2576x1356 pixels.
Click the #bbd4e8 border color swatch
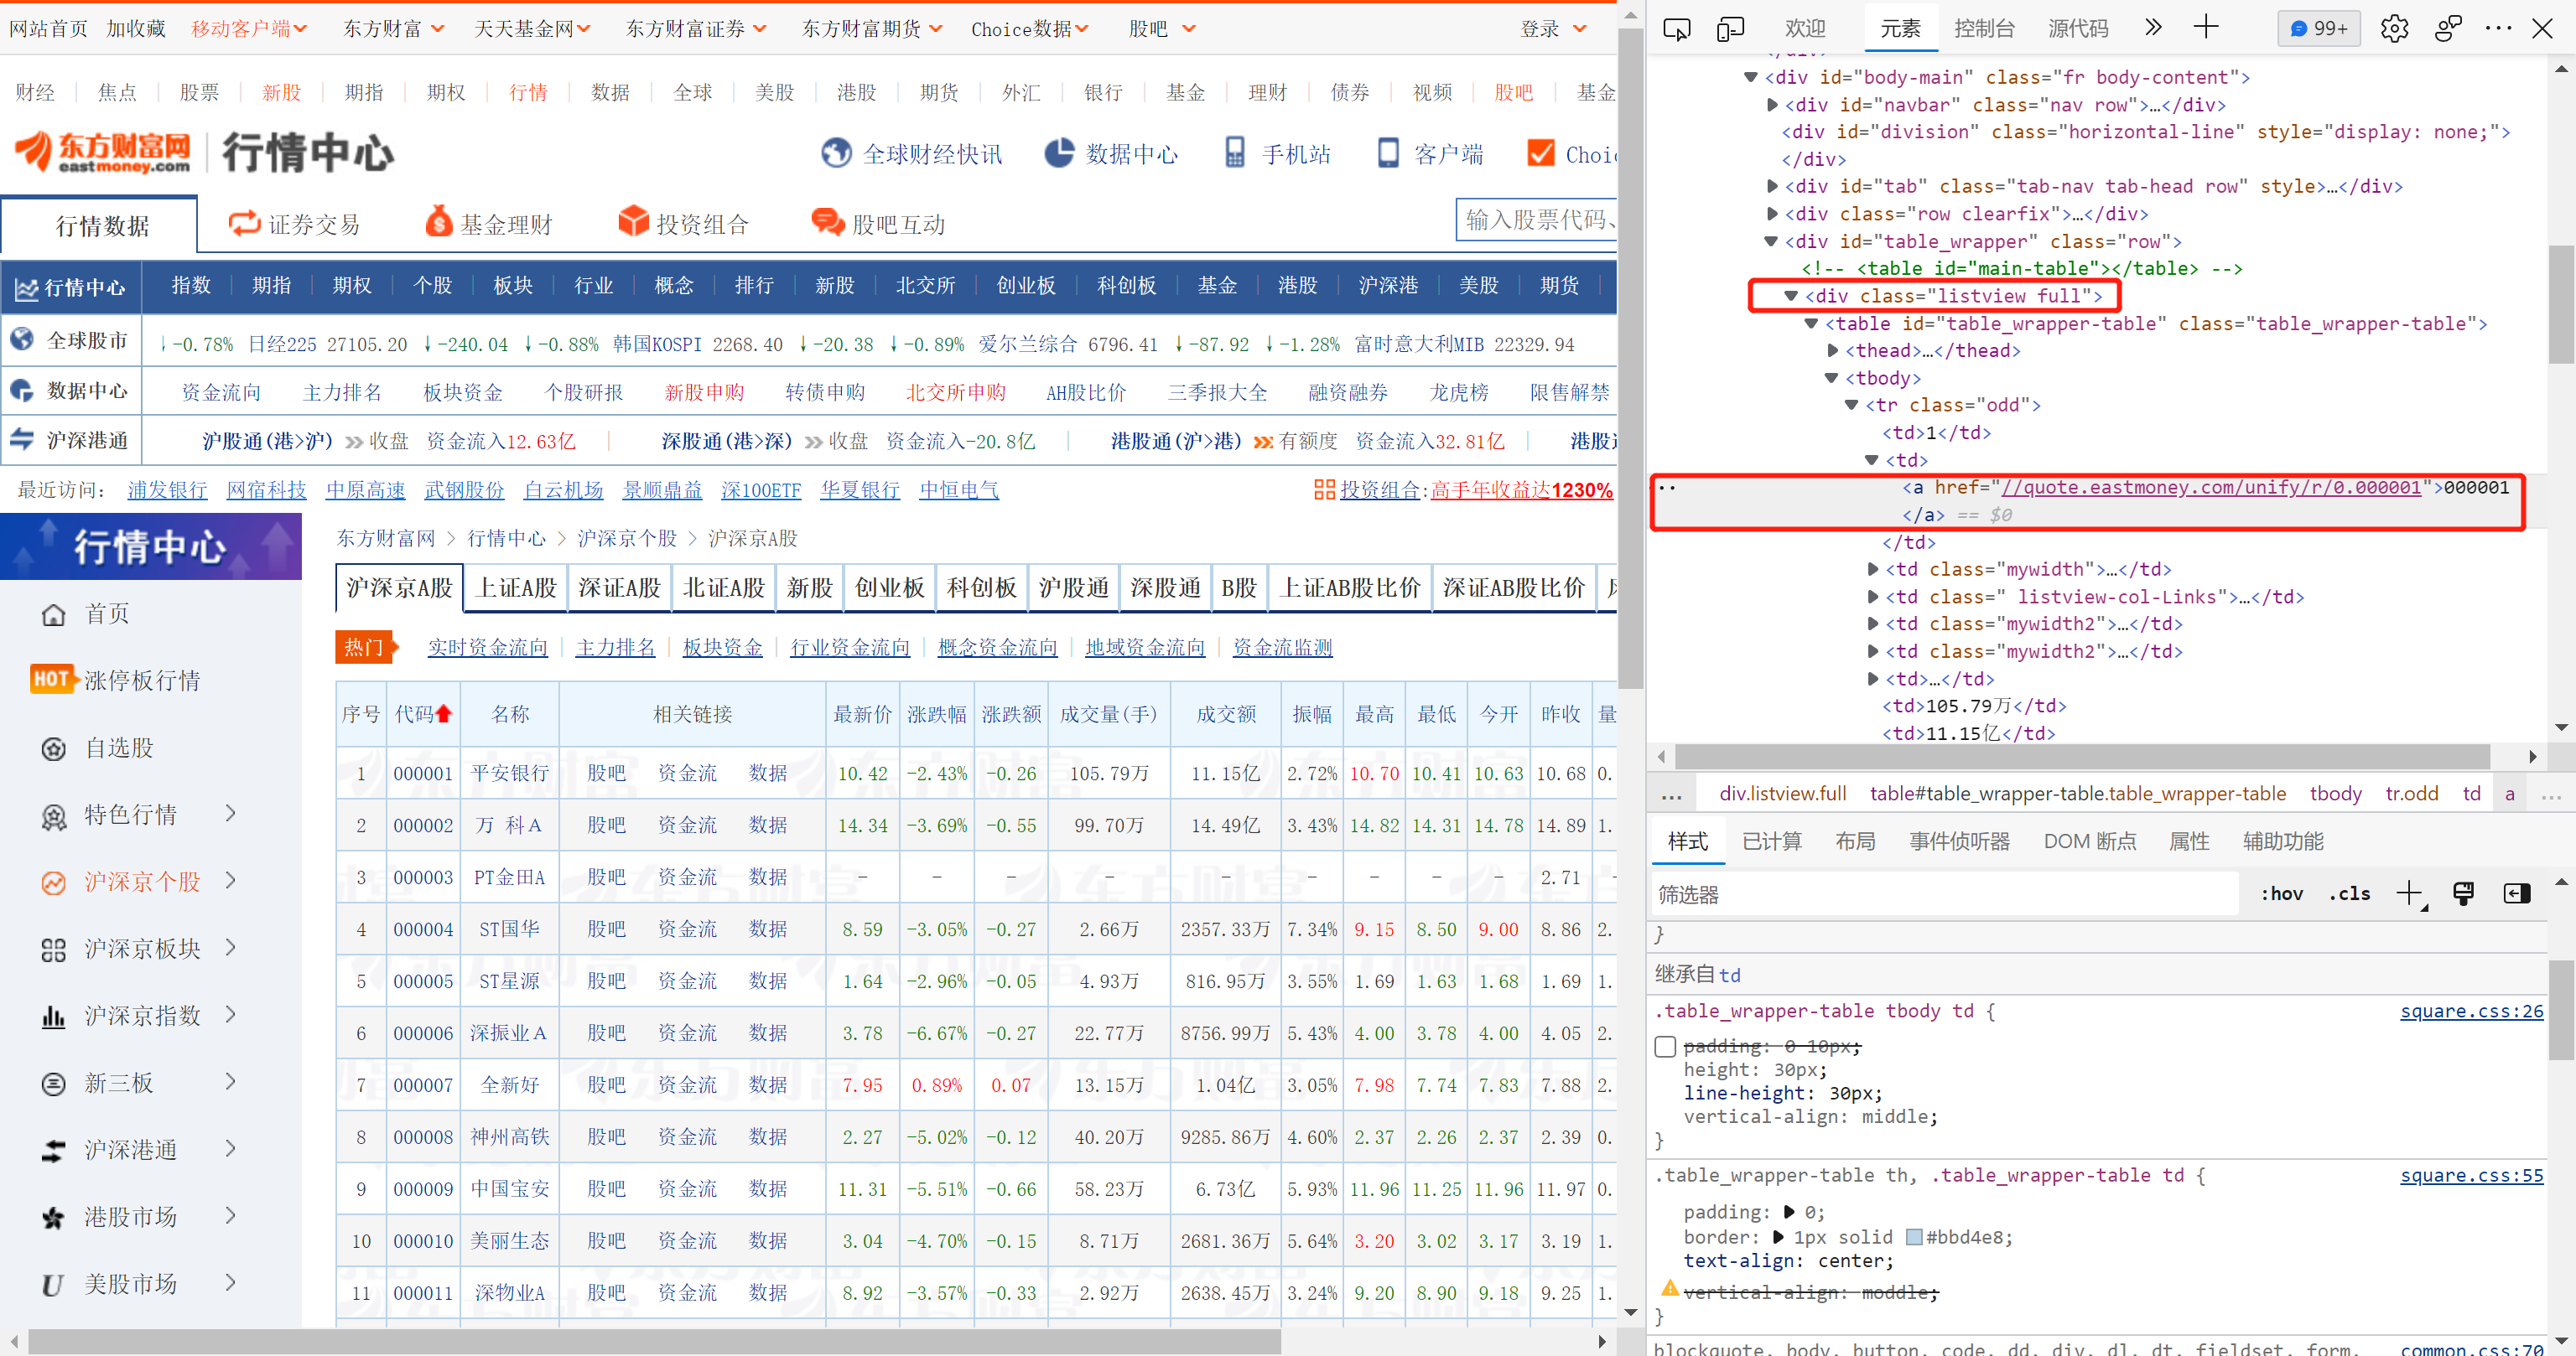tap(1914, 1237)
